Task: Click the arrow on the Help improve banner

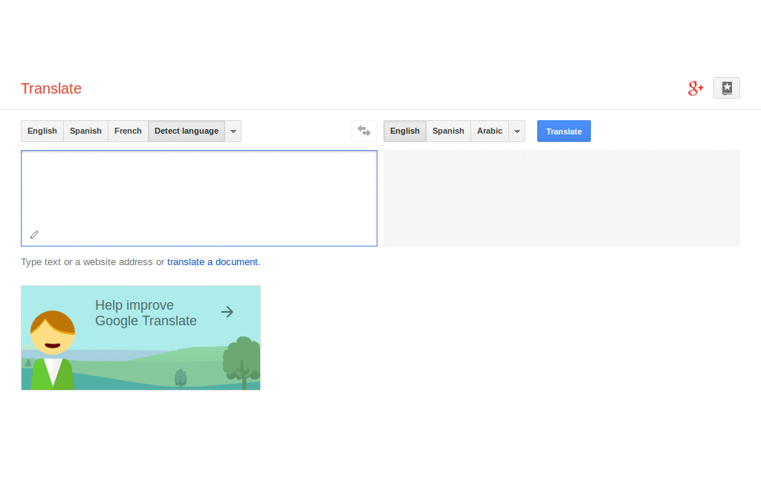Action: [x=227, y=312]
